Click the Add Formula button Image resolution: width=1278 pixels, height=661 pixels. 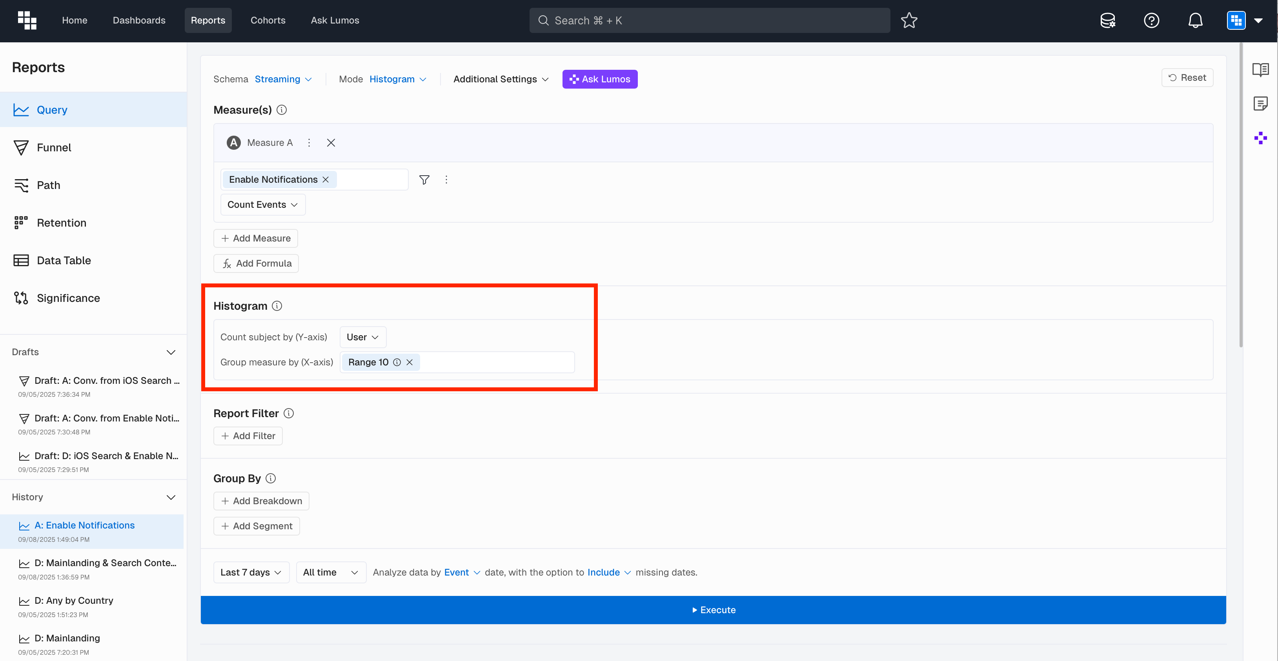click(256, 263)
